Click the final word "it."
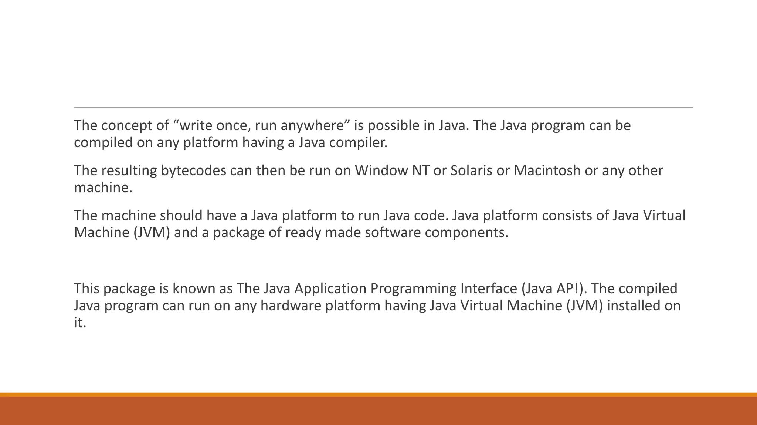Image resolution: width=757 pixels, height=425 pixels. (80, 322)
